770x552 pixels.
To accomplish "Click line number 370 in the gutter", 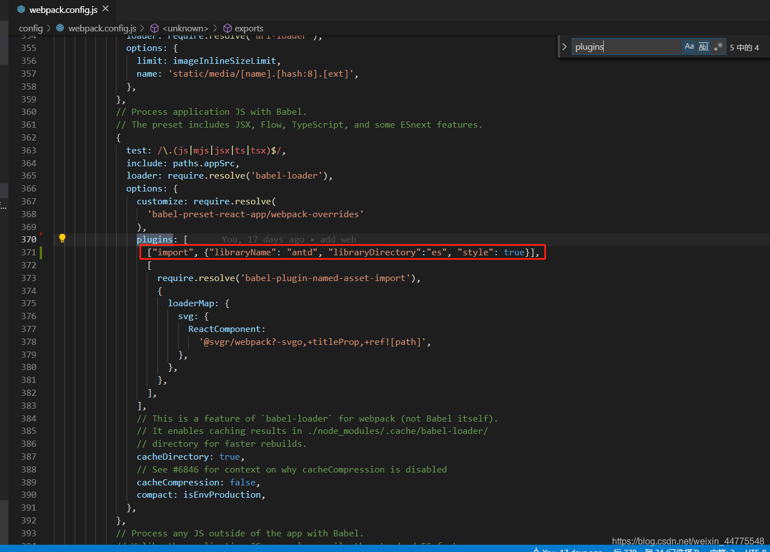I will (29, 240).
